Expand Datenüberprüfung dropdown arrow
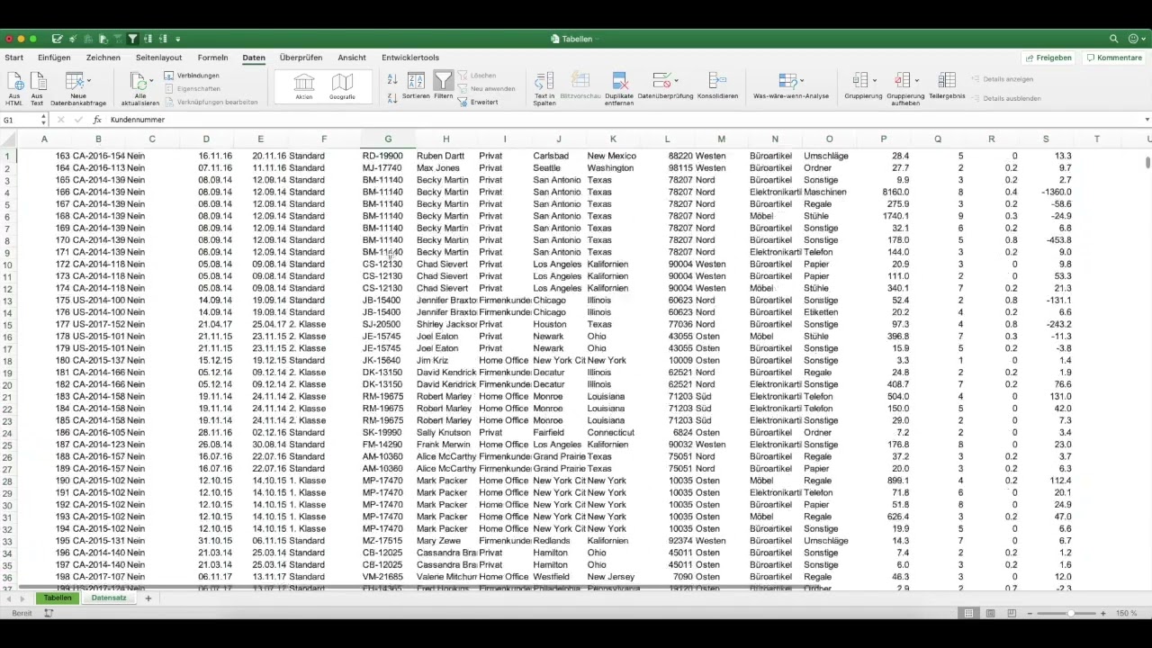 point(675,82)
